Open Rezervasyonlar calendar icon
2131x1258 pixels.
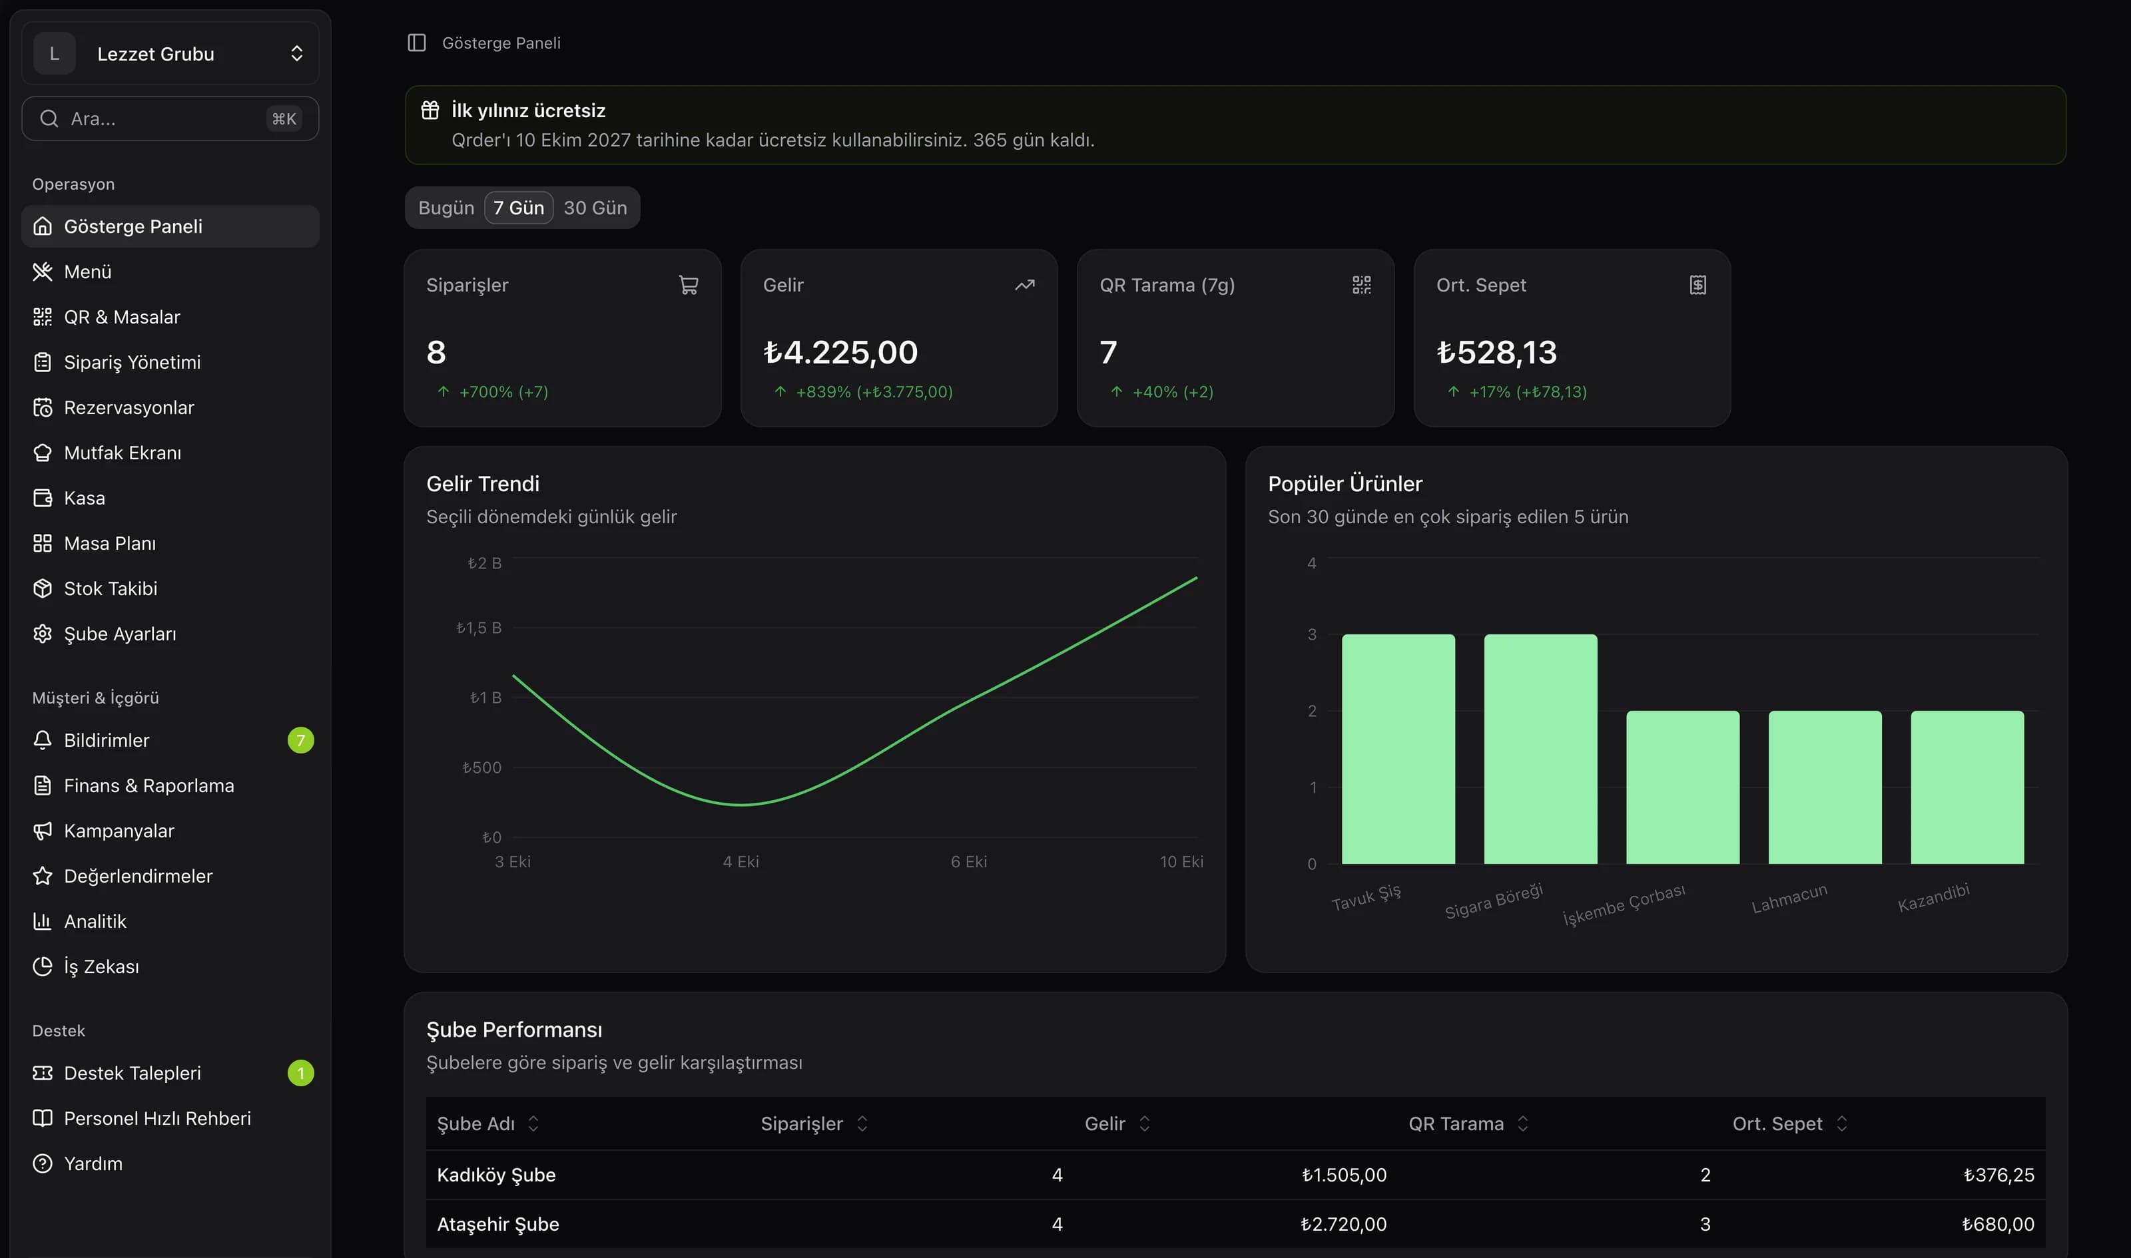pyautogui.click(x=43, y=408)
